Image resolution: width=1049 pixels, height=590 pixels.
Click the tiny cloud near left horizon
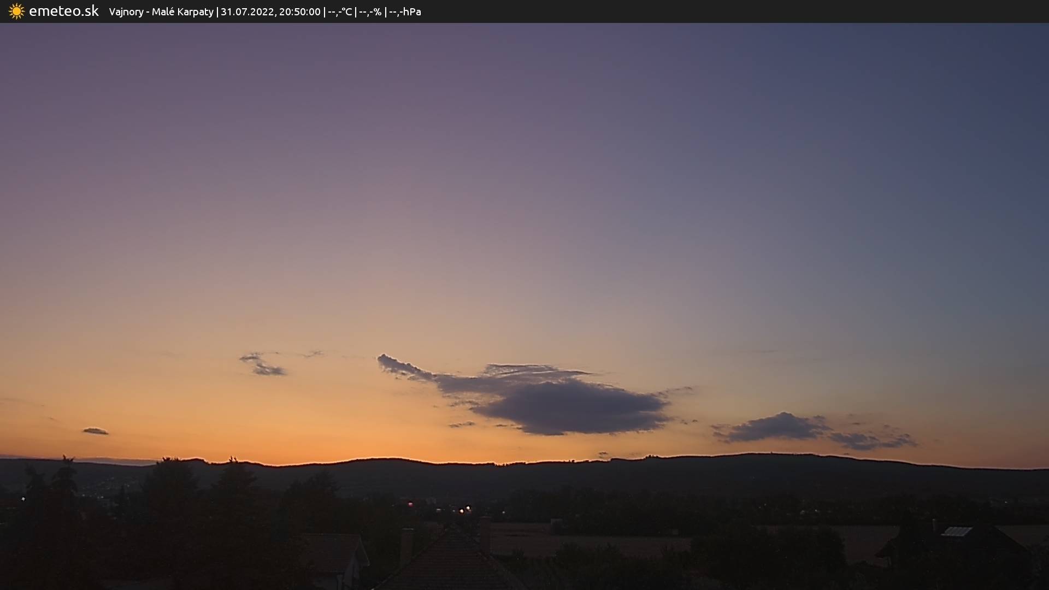96,431
